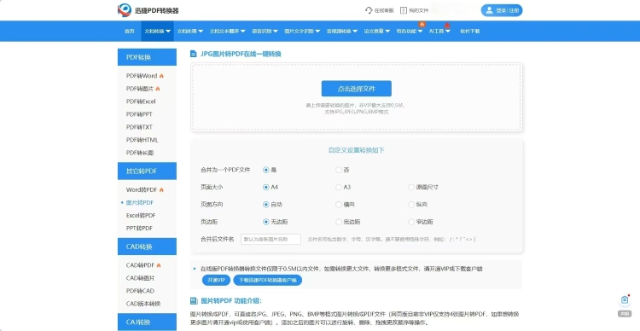Open CAD版本转换 in the sidebar

[143, 304]
